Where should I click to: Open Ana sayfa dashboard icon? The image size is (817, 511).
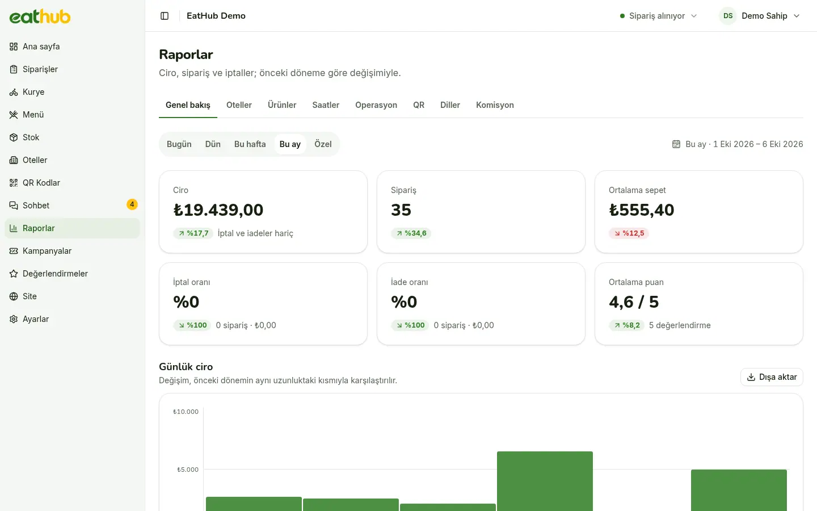click(14, 47)
